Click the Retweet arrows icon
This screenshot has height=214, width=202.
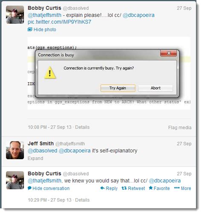tap(124, 188)
